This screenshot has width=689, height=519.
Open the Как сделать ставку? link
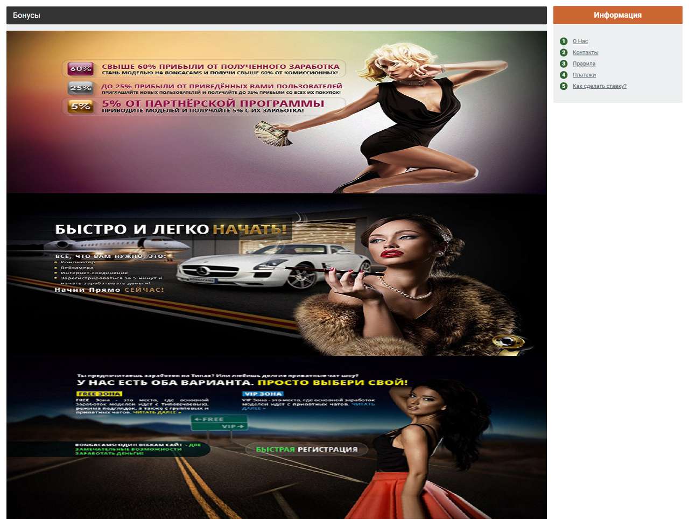pyautogui.click(x=599, y=86)
